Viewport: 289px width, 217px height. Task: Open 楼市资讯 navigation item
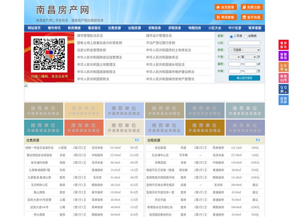(54, 28)
